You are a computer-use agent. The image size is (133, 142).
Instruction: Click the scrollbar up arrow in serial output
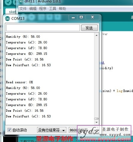point(97,35)
